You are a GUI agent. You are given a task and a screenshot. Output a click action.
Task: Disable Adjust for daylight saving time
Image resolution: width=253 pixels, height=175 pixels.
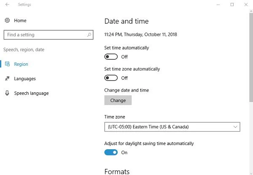click(111, 153)
